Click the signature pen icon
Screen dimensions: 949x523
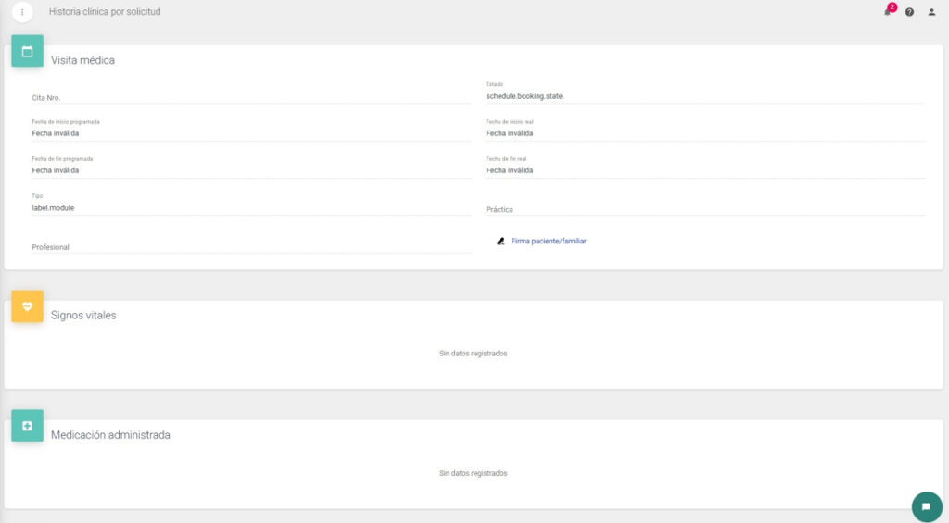(500, 241)
